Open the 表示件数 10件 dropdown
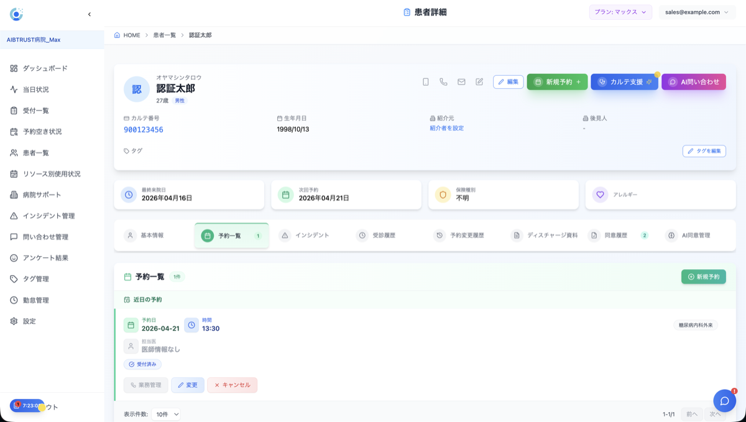 (x=166, y=414)
